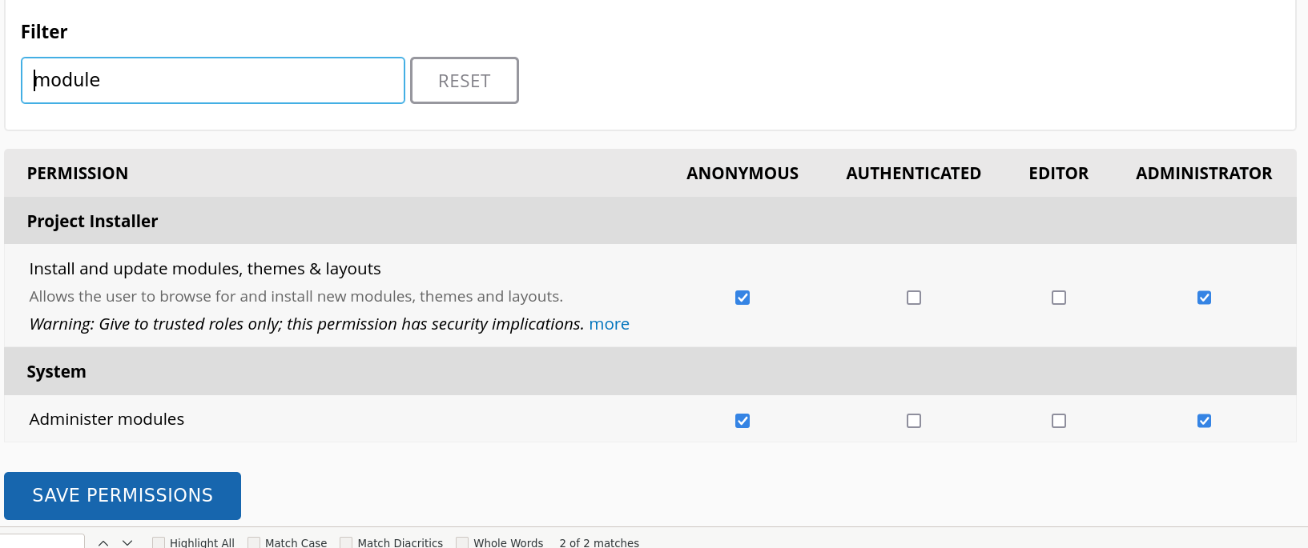Enable Whole Words search option
The height and width of the screenshot is (548, 1308).
pos(462,542)
